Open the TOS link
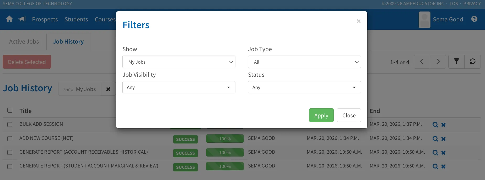Viewport: 485px width, 180px height. click(x=454, y=4)
